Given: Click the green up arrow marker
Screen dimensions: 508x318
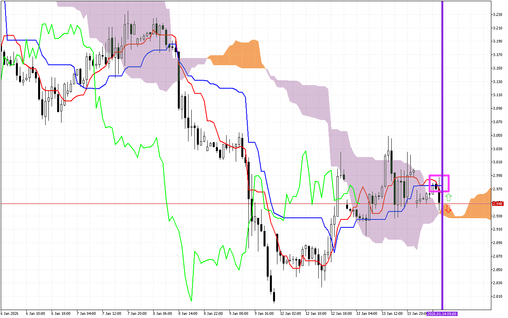Looking at the screenshot, I should click(x=448, y=197).
